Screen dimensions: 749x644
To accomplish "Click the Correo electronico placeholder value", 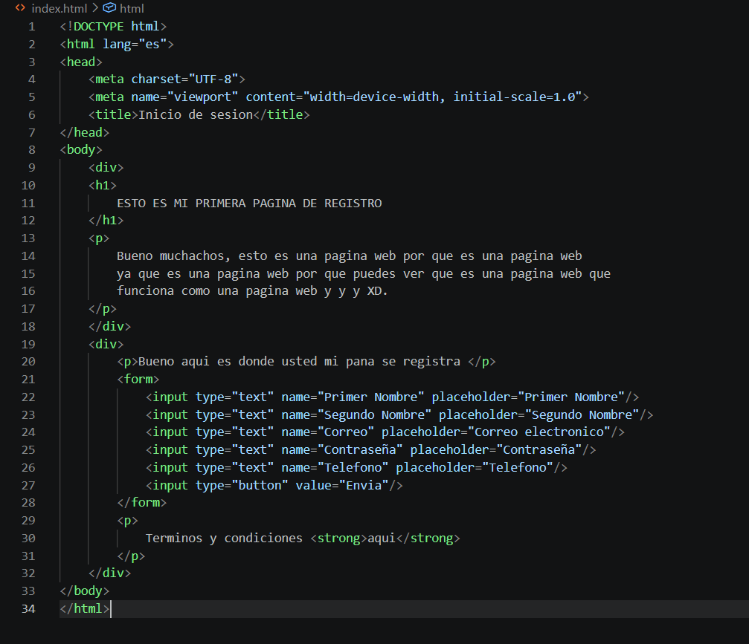I will coord(539,432).
